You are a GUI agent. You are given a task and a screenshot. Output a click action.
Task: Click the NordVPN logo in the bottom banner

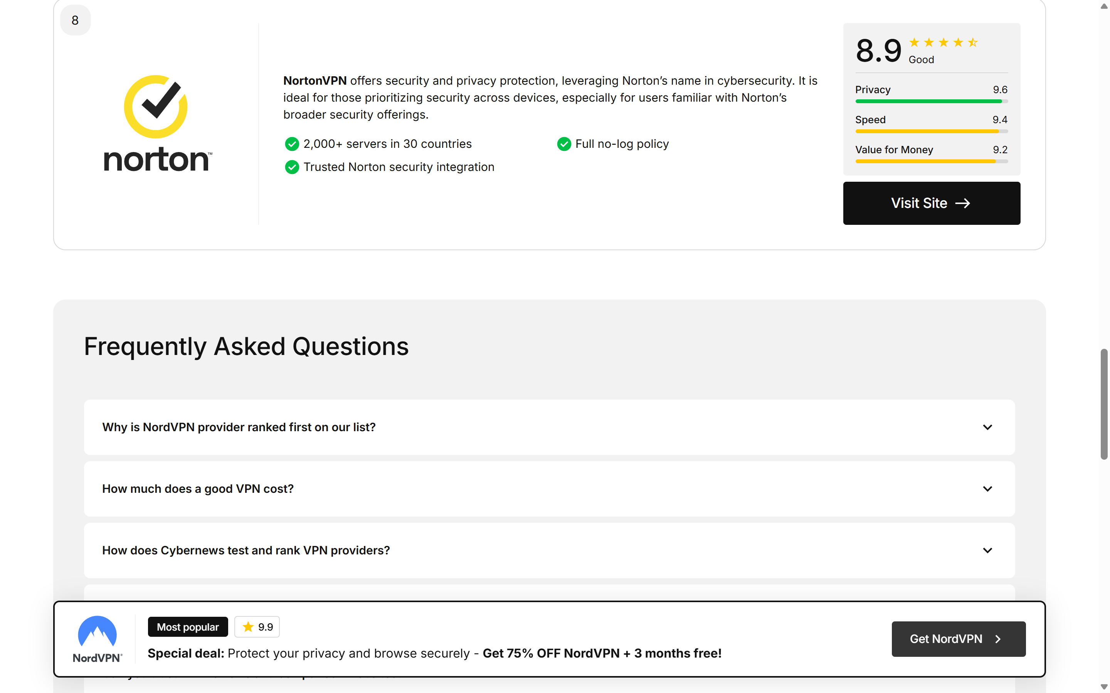pyautogui.click(x=97, y=639)
